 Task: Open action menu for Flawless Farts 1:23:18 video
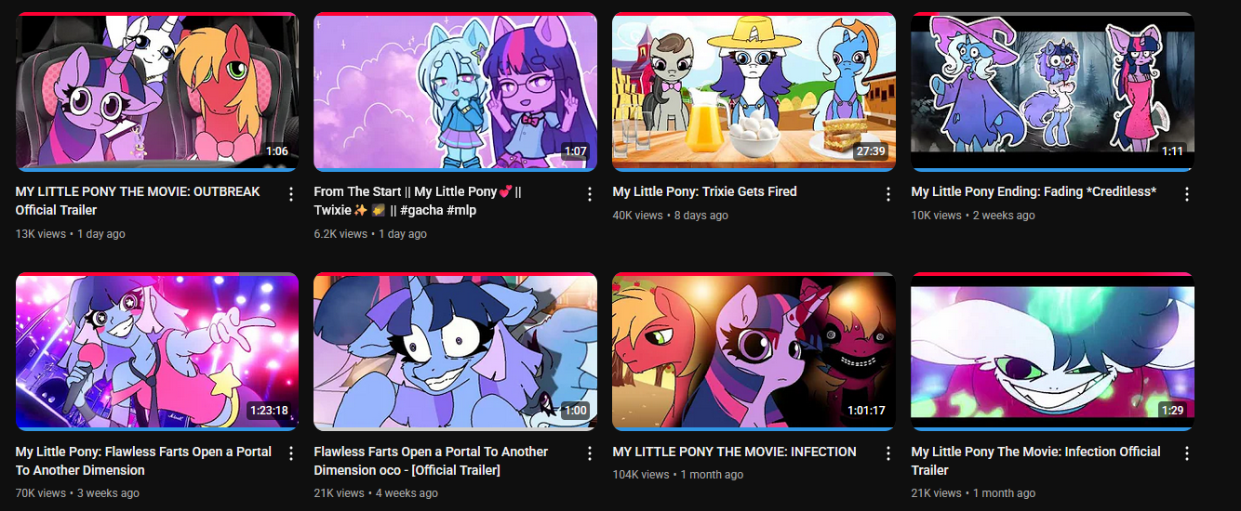pyautogui.click(x=291, y=454)
